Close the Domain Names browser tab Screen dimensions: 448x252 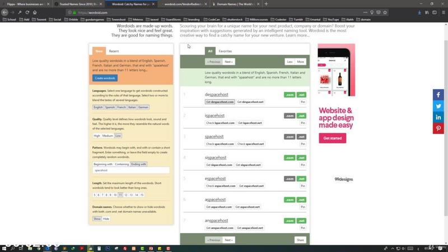258,4
